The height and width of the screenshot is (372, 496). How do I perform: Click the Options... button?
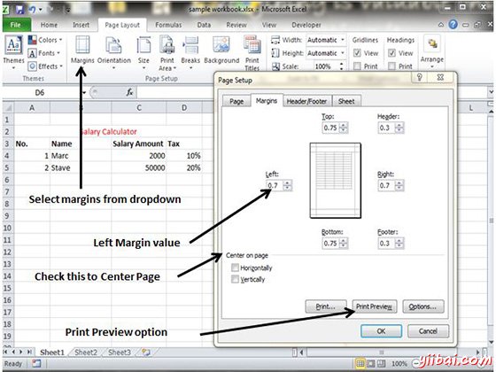[423, 306]
